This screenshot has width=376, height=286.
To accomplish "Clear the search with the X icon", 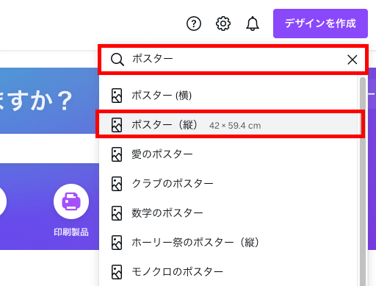I will tap(352, 60).
